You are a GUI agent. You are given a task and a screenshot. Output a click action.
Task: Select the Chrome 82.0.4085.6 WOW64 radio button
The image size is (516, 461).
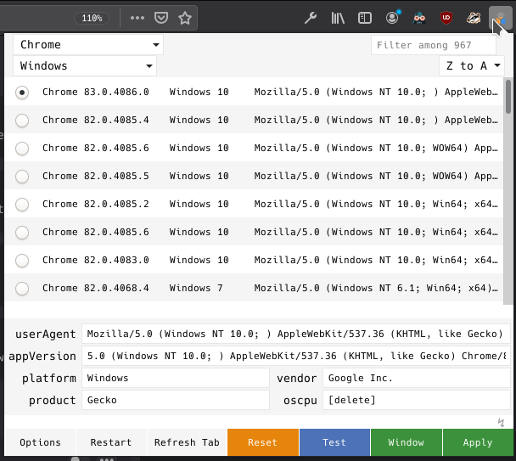tap(22, 149)
